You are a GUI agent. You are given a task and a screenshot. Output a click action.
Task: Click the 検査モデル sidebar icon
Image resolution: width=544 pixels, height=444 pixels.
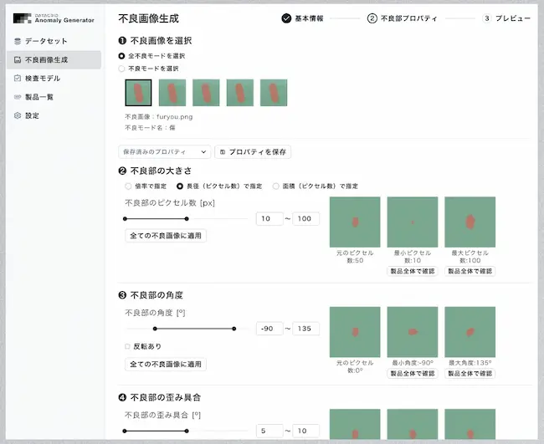point(18,78)
